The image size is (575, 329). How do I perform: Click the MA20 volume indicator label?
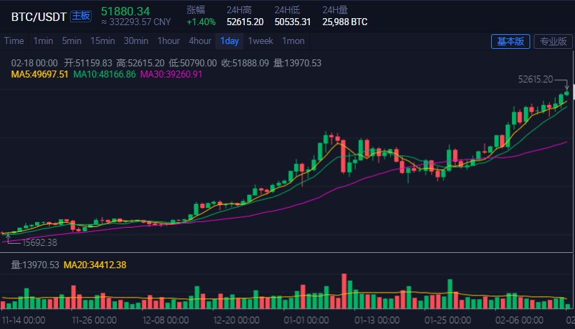tap(95, 265)
